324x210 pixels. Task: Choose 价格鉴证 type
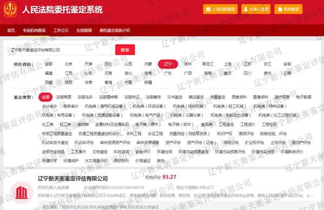[x=143, y=161]
